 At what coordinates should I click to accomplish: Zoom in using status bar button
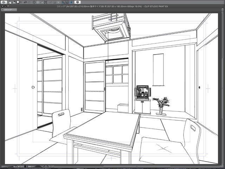(22, 167)
